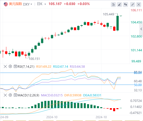This screenshot has height=121, width=143.
Task: Select the large green candlestick near 105.449
Action: (x=117, y=23)
